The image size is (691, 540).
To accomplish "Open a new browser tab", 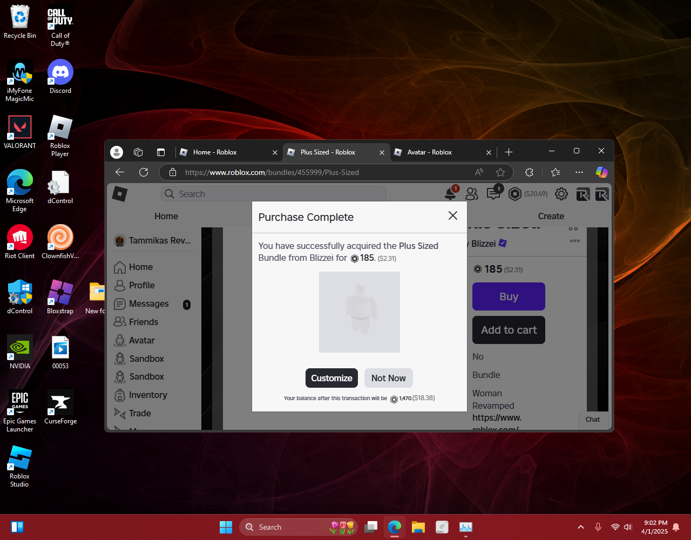I will click(509, 152).
